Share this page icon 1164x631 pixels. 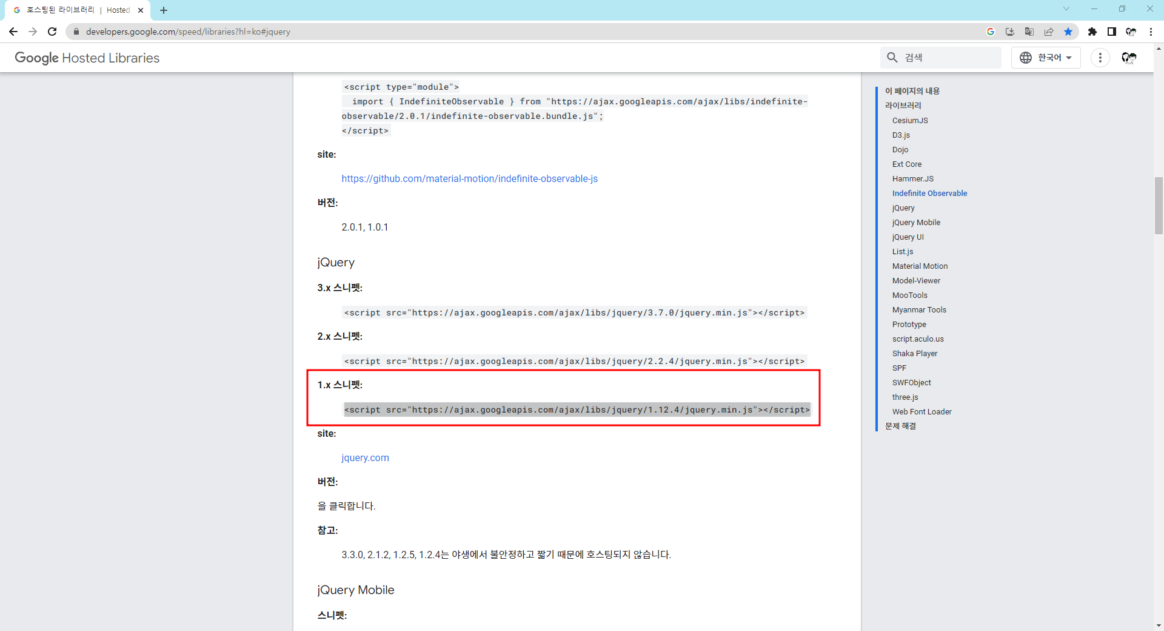[x=1049, y=32]
